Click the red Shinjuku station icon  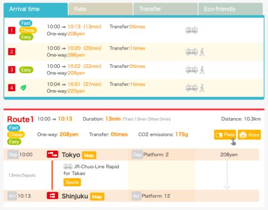pyautogui.click(x=53, y=196)
